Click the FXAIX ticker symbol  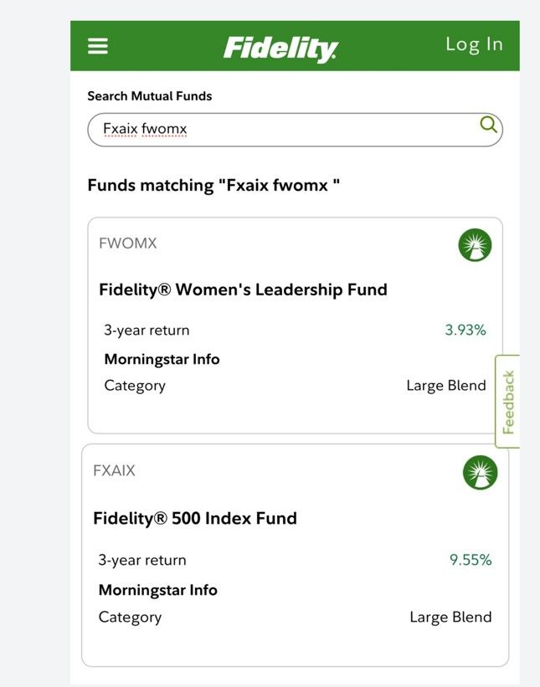tap(114, 470)
